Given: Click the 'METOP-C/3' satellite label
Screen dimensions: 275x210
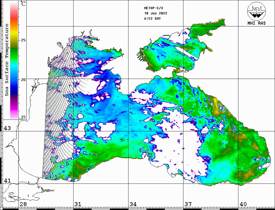Looking at the screenshot, I should click(x=153, y=8).
